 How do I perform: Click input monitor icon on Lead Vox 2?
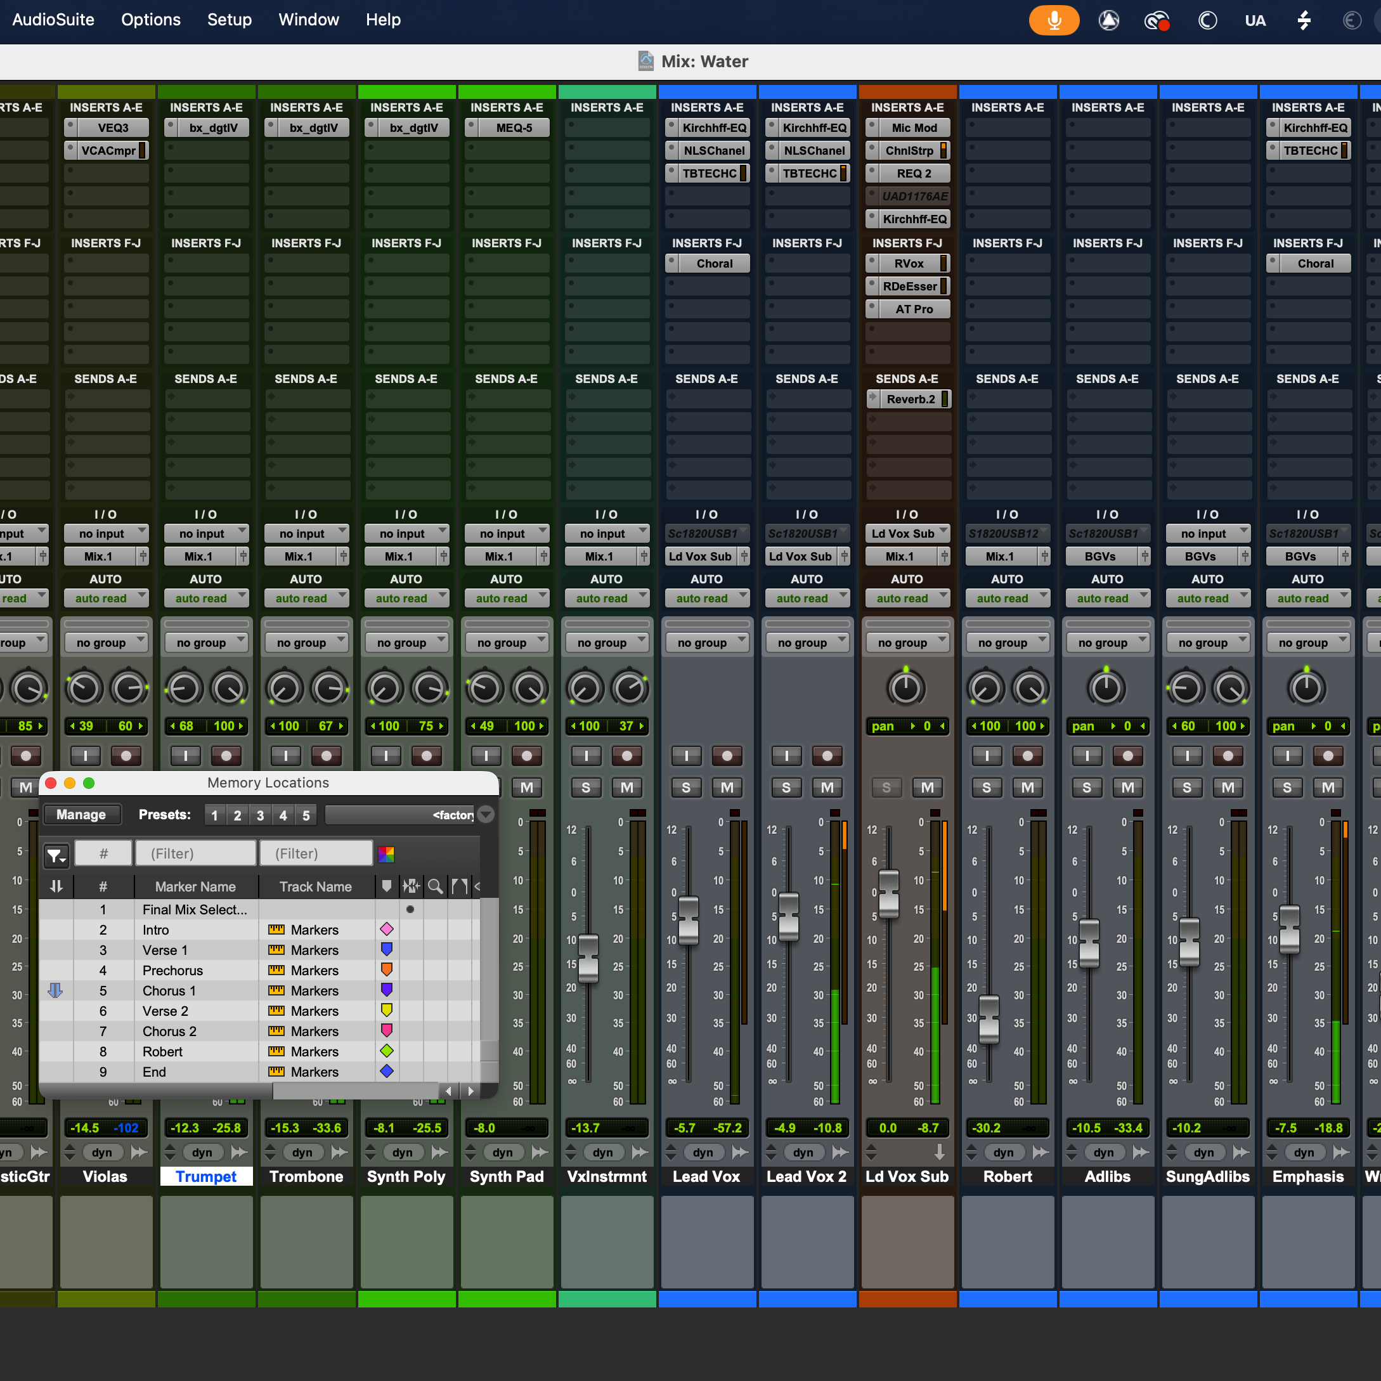point(786,756)
